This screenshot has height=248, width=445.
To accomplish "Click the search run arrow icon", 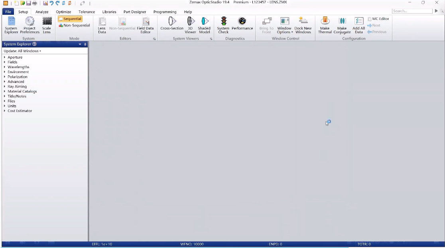I will (436, 11).
